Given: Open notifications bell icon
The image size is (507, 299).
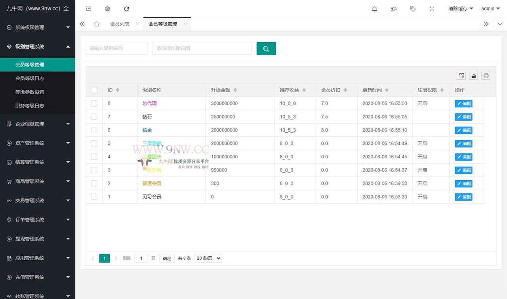Looking at the screenshot, I should pyautogui.click(x=374, y=9).
